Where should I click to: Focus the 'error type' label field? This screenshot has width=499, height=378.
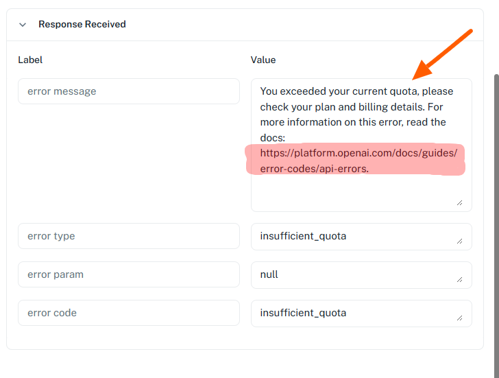(x=129, y=236)
